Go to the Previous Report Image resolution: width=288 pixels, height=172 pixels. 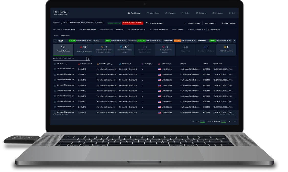tap(192, 23)
